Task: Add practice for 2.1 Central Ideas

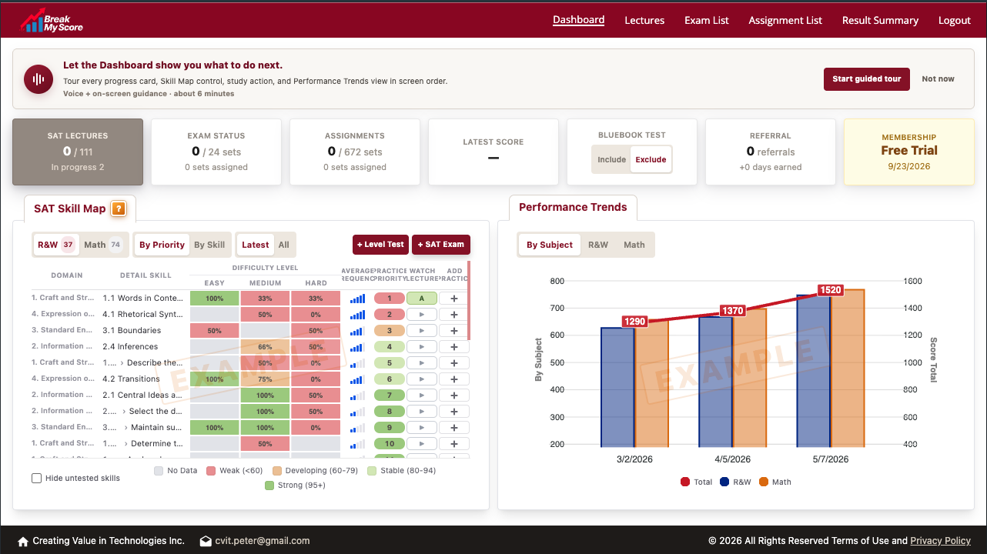Action: [x=454, y=395]
